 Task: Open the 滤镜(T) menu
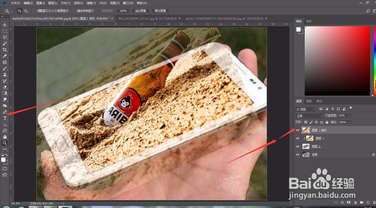[x=91, y=3]
